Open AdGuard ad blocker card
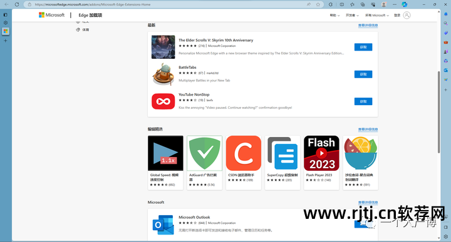 pyautogui.click(x=204, y=163)
